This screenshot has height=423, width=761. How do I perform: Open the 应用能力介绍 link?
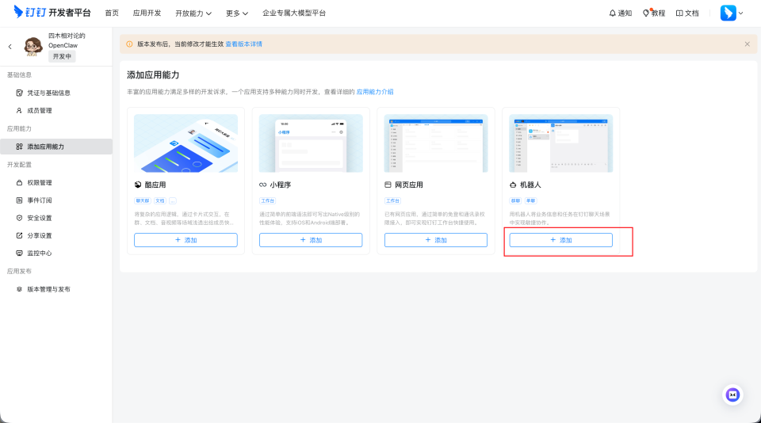[375, 92]
